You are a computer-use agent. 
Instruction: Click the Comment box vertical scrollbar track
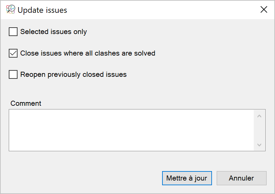pos(259,130)
